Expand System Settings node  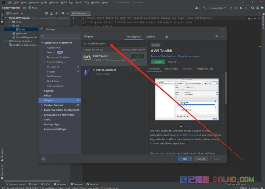pyautogui.click(x=45, y=62)
